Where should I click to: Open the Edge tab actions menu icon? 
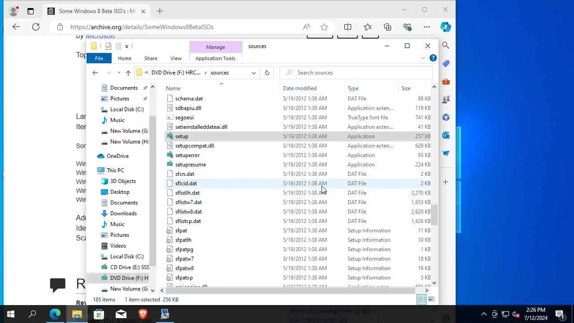(x=30, y=11)
